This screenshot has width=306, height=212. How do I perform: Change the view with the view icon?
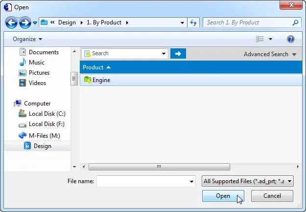(260, 39)
